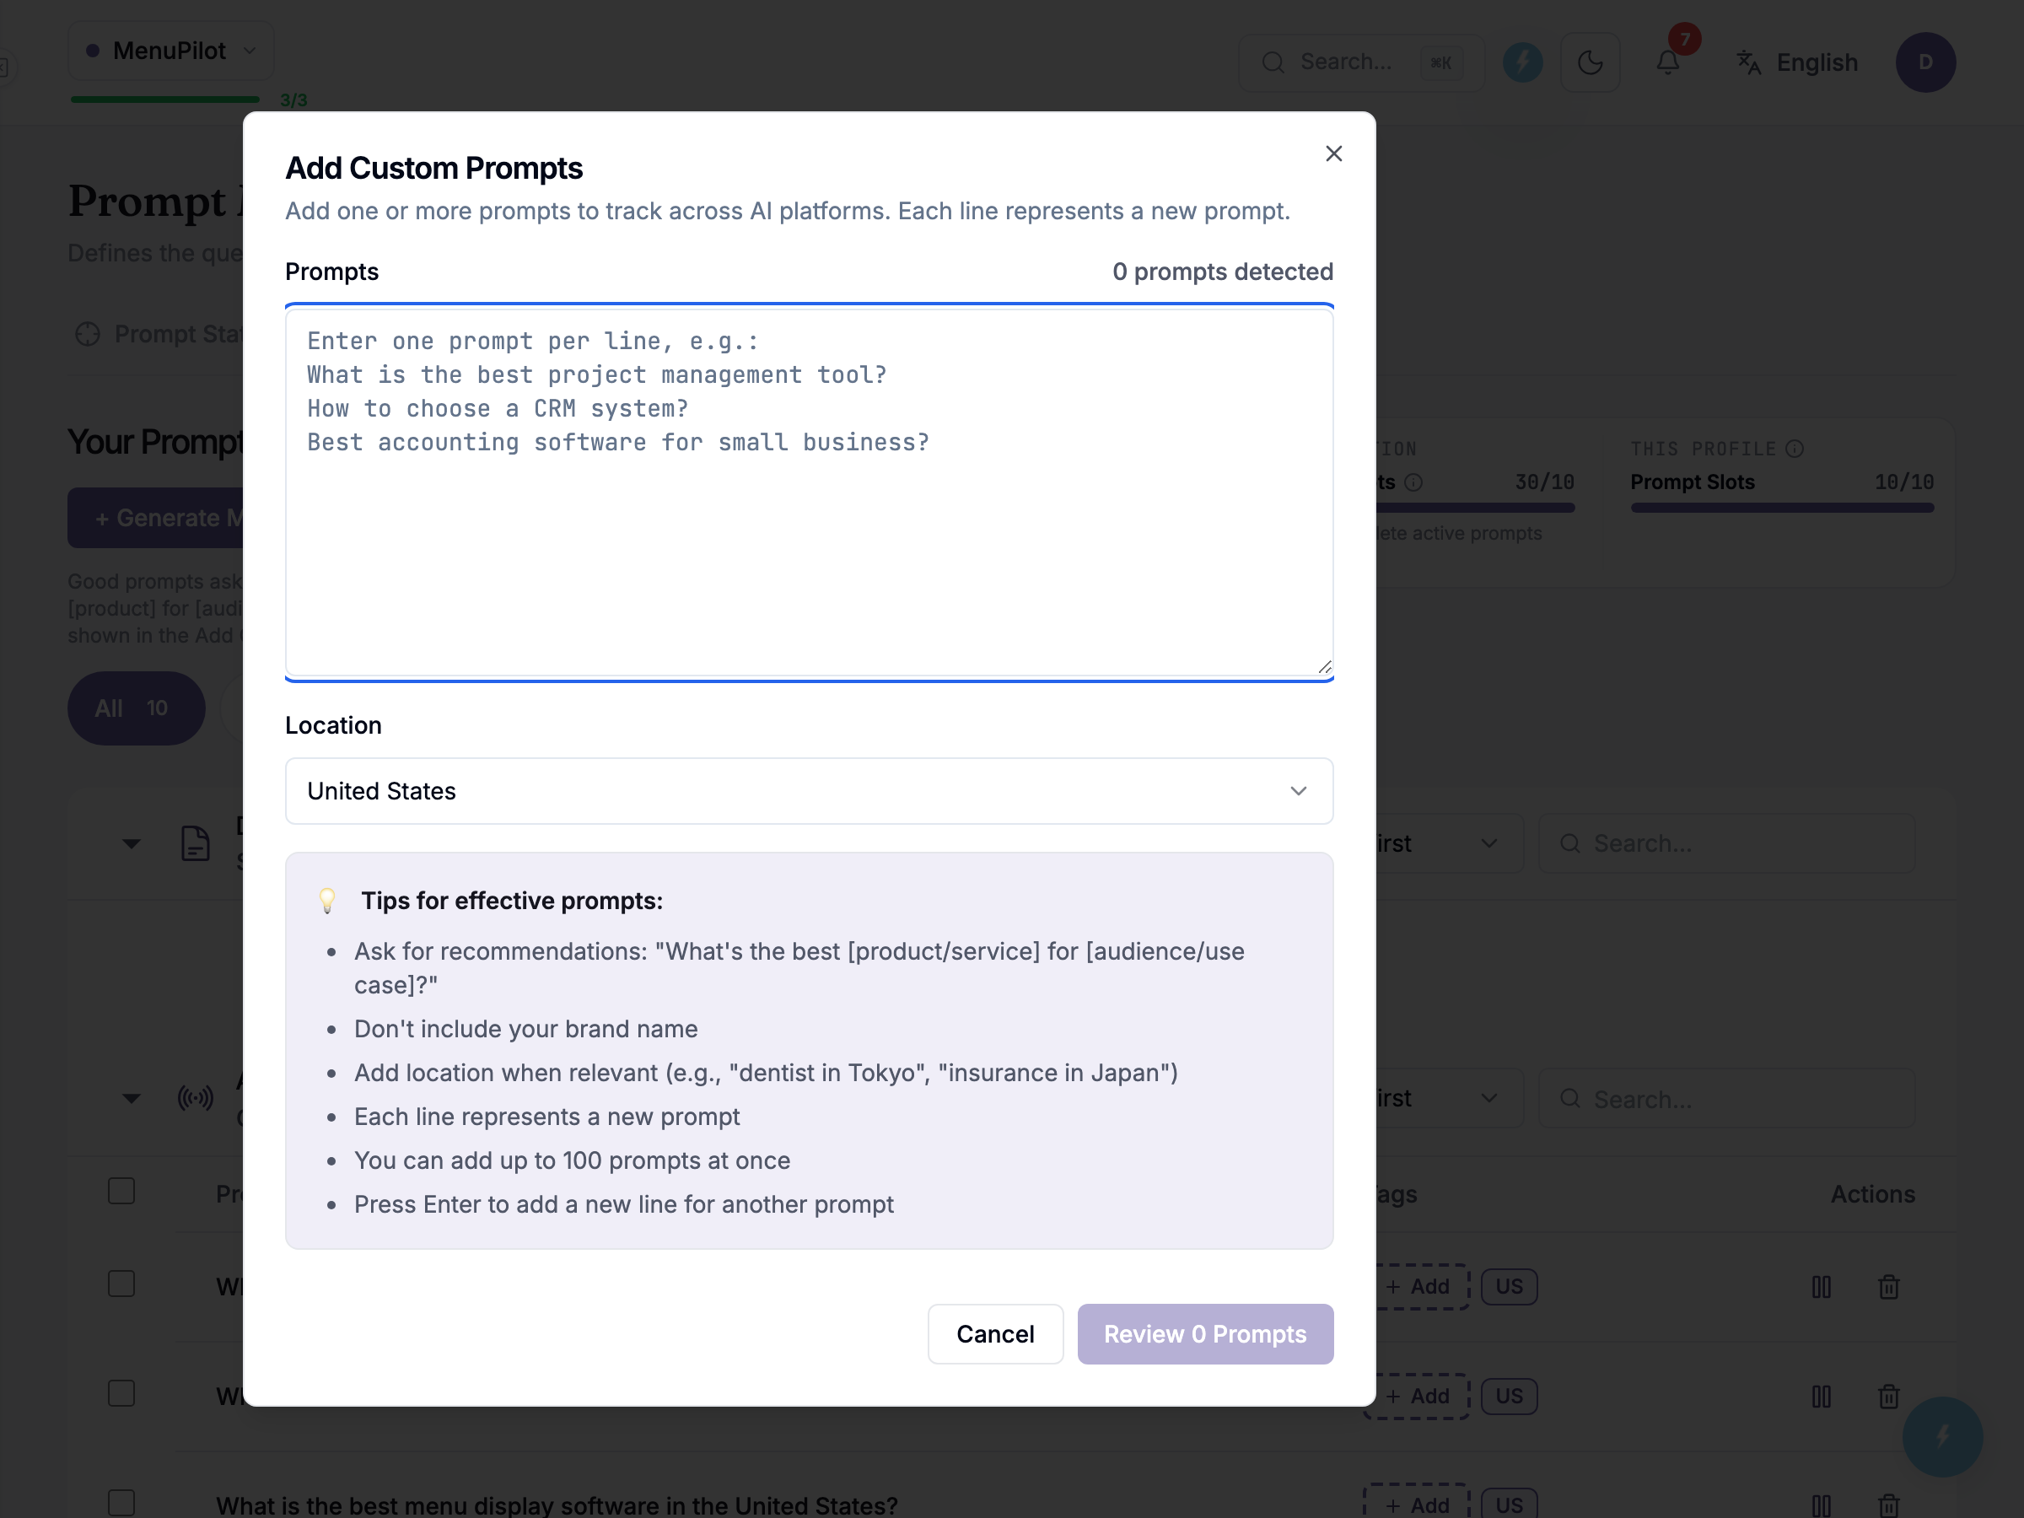Click the top Search field
Image resolution: width=2024 pixels, height=1518 pixels.
click(1359, 62)
